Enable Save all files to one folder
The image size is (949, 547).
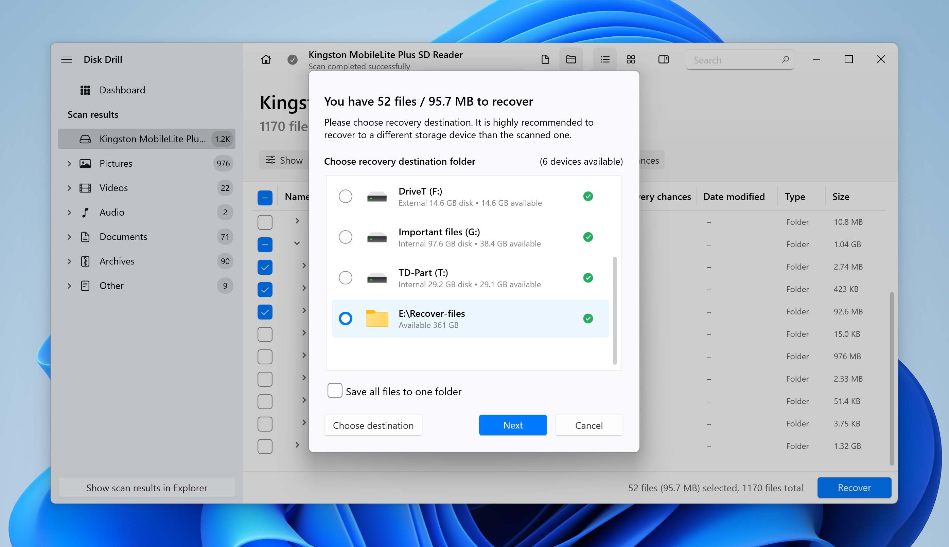[335, 391]
